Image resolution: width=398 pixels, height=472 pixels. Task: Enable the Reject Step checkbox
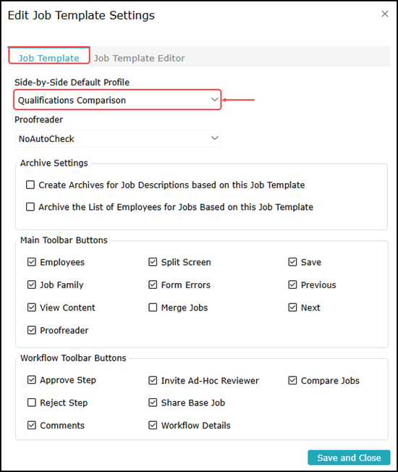point(32,403)
